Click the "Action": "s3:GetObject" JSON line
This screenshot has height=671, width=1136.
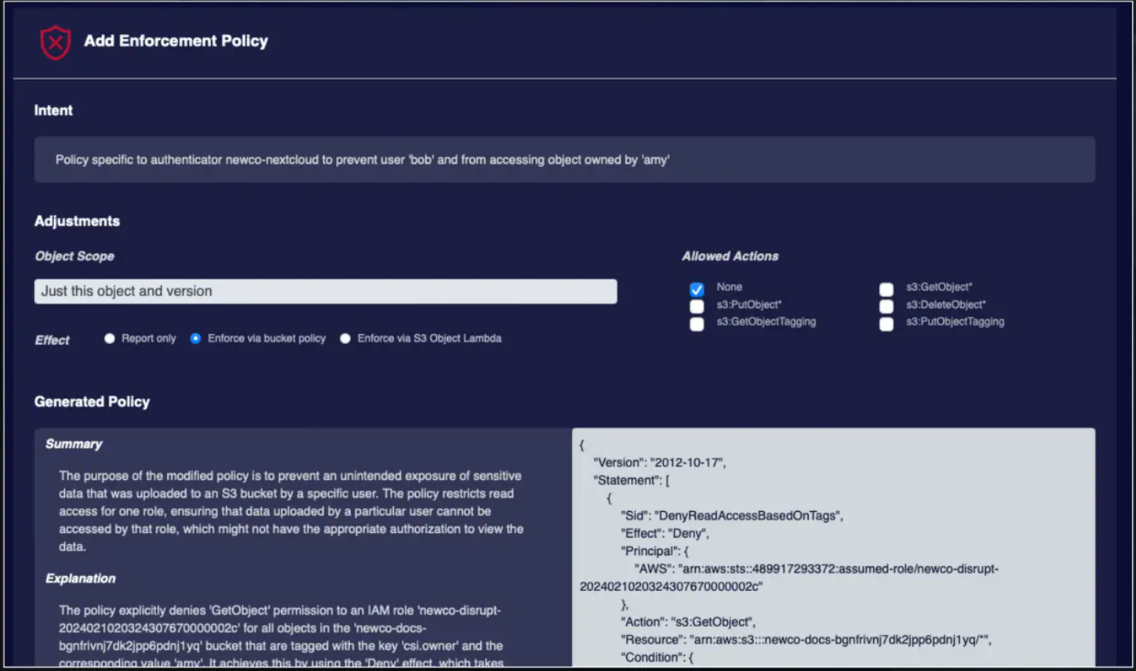coord(688,622)
